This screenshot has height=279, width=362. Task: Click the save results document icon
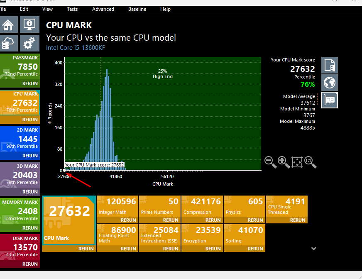coord(330,65)
